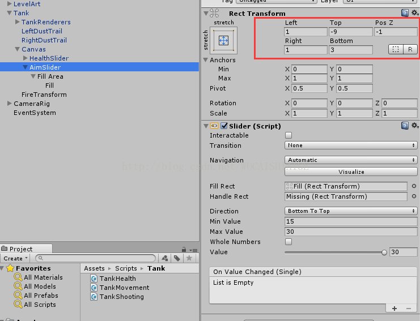Open the Create menu in Project panel
This screenshot has height=321, width=420.
[x=15, y=258]
